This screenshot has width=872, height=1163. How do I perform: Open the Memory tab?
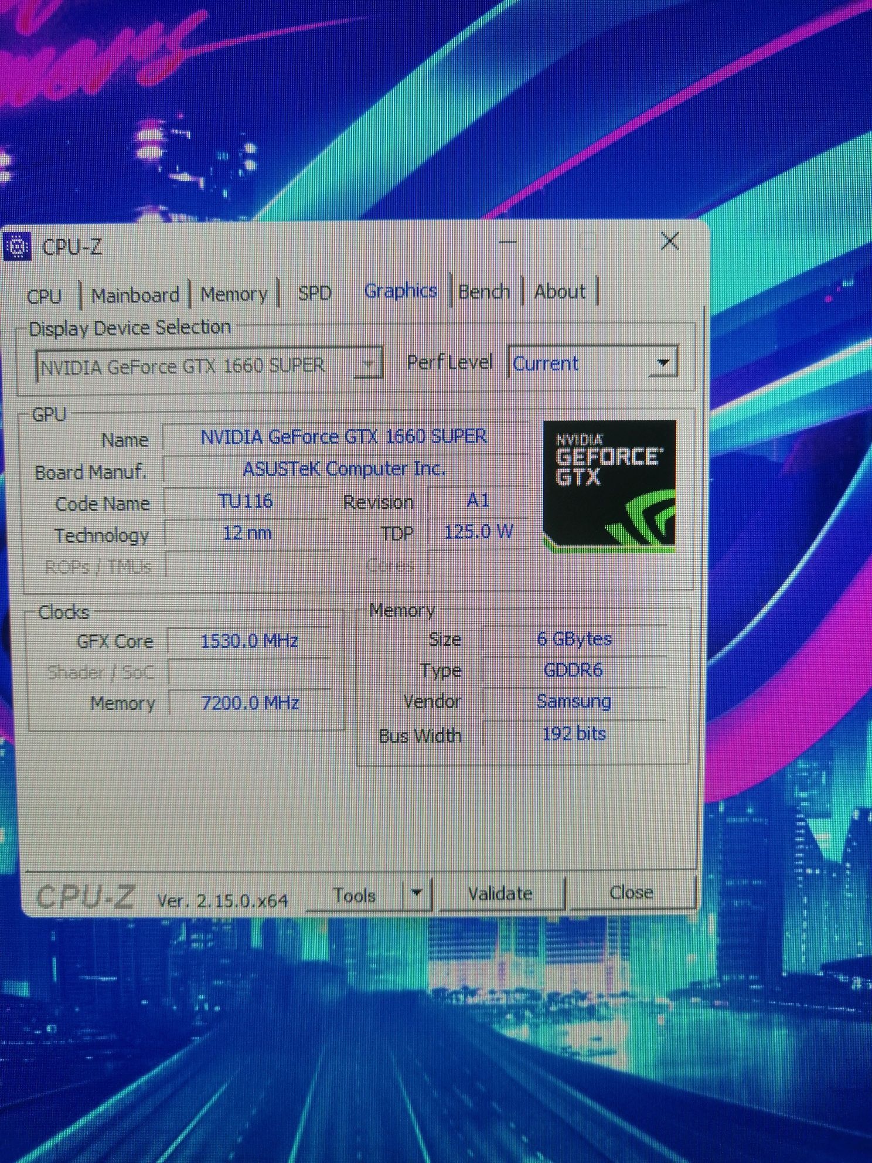click(x=234, y=294)
